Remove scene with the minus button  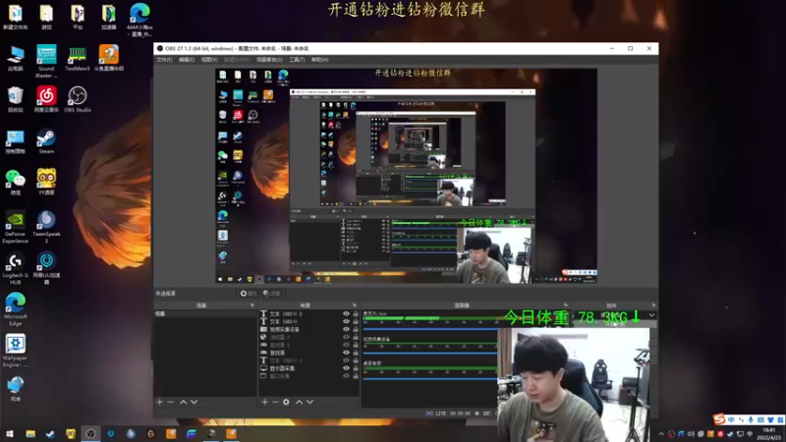(x=170, y=402)
